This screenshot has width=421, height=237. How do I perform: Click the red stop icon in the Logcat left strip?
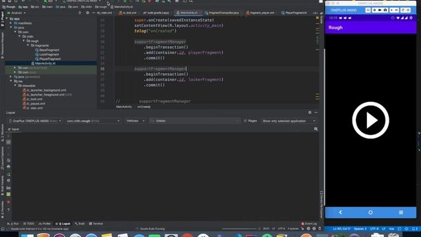[9, 202]
